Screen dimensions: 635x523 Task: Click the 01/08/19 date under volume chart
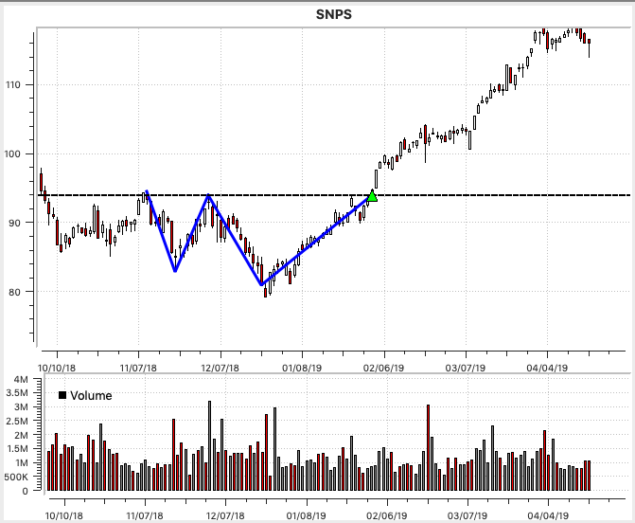pos(307,516)
